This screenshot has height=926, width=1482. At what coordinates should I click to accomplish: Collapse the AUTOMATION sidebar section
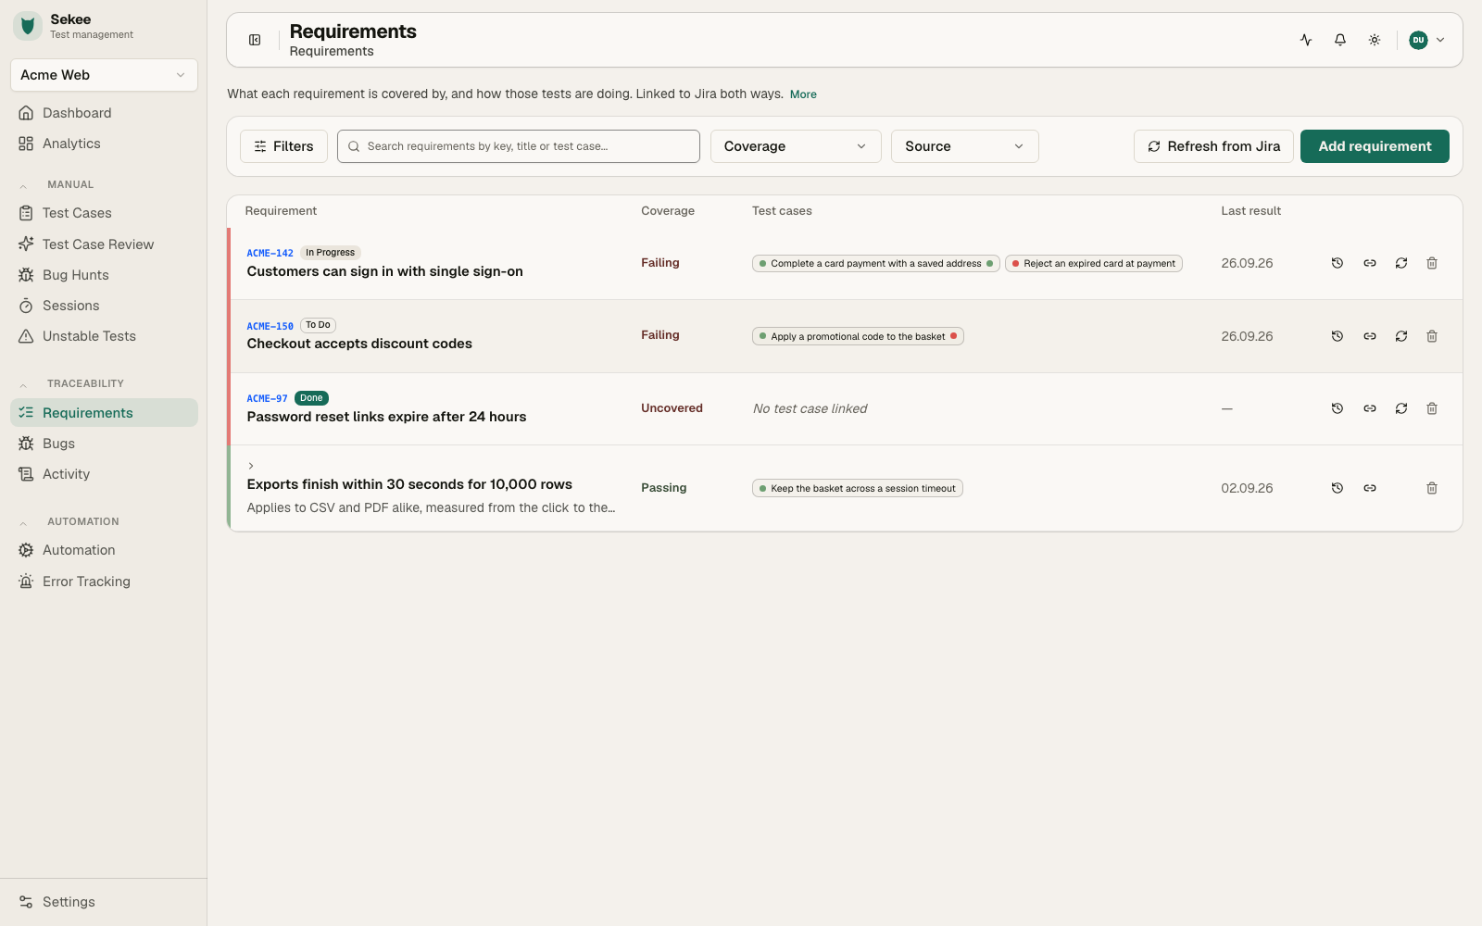23,522
